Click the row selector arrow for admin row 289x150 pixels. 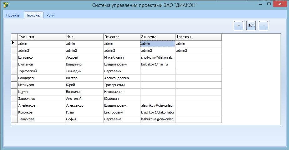click(x=14, y=44)
